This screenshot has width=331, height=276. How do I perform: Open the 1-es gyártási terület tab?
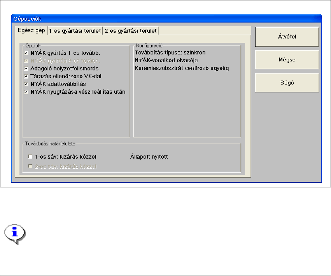click(75, 31)
